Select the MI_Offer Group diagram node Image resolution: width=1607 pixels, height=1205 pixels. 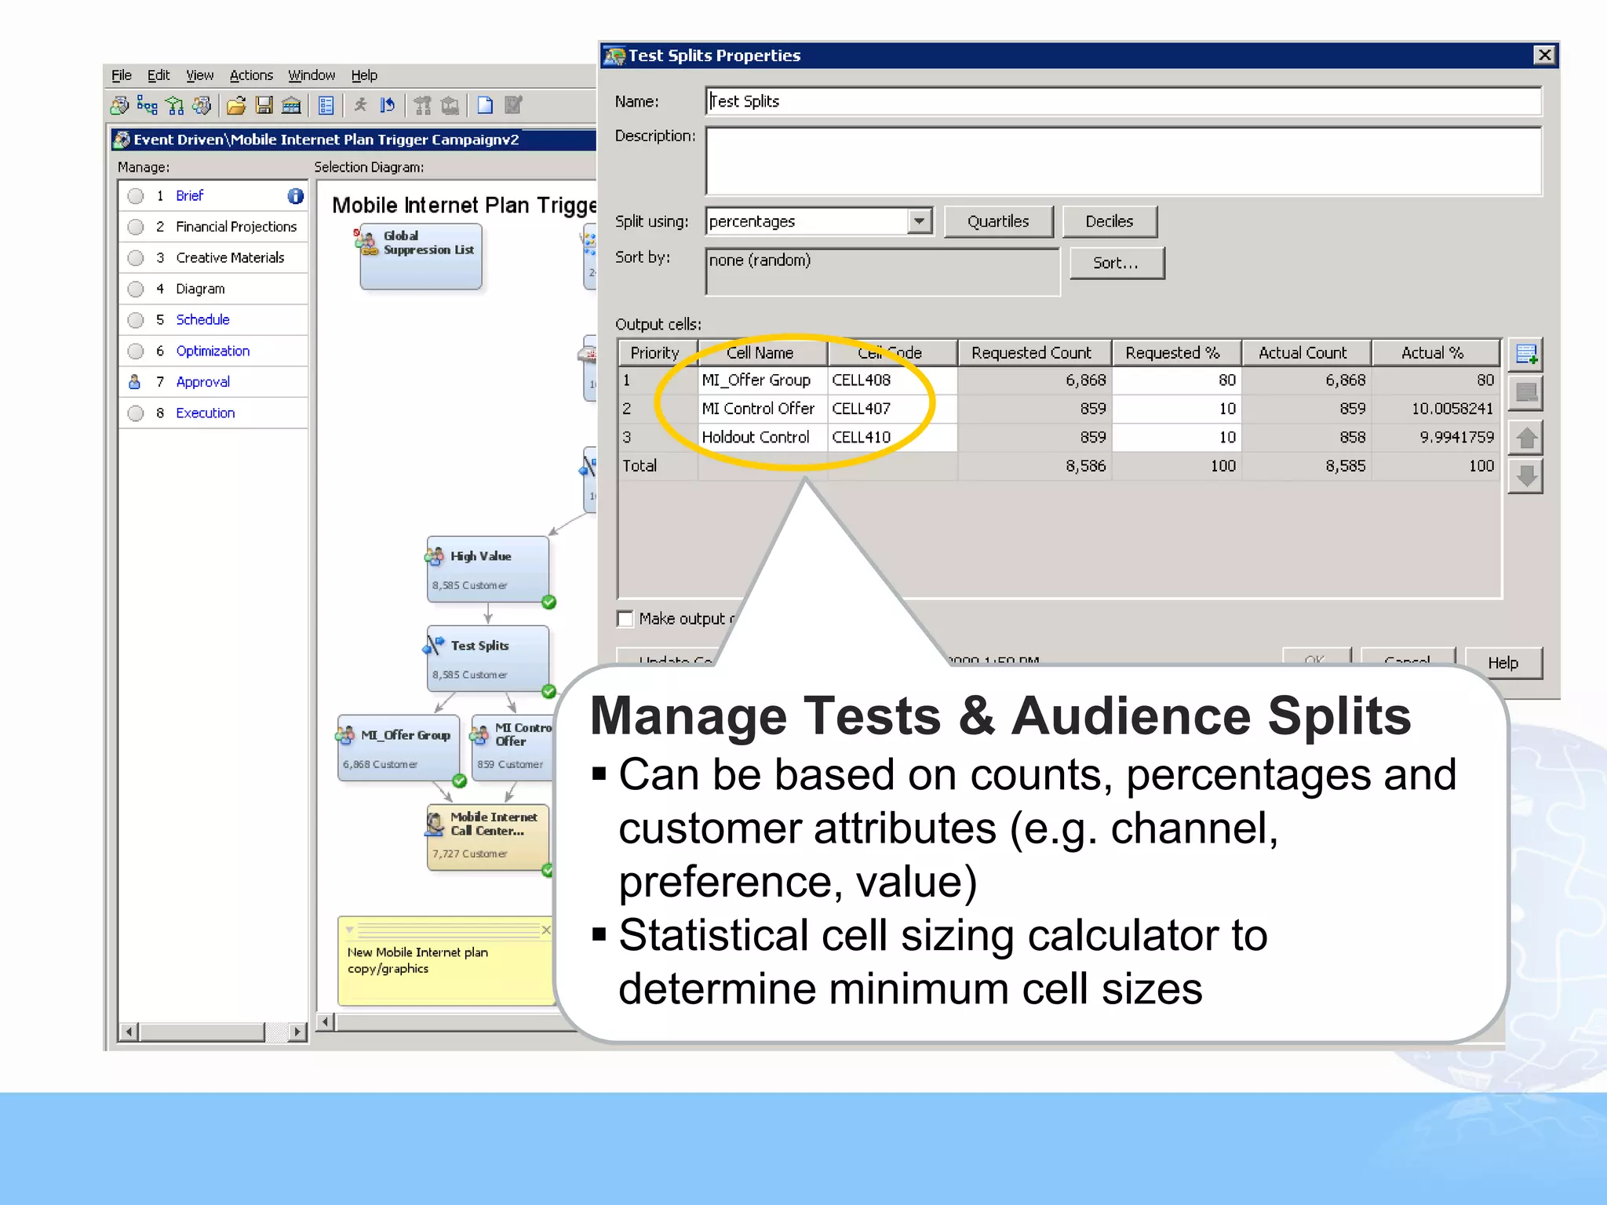[398, 748]
